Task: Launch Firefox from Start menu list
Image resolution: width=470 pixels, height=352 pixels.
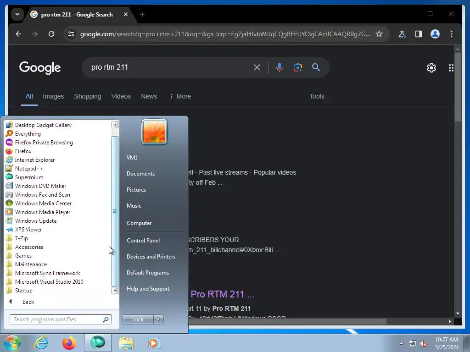Action: point(23,151)
